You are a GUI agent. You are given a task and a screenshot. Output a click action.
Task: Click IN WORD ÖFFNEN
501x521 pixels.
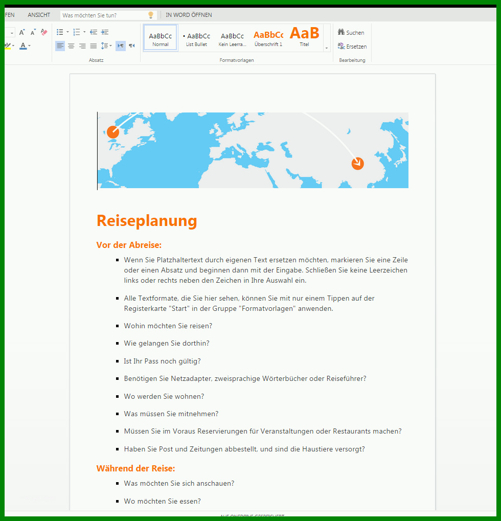point(189,15)
